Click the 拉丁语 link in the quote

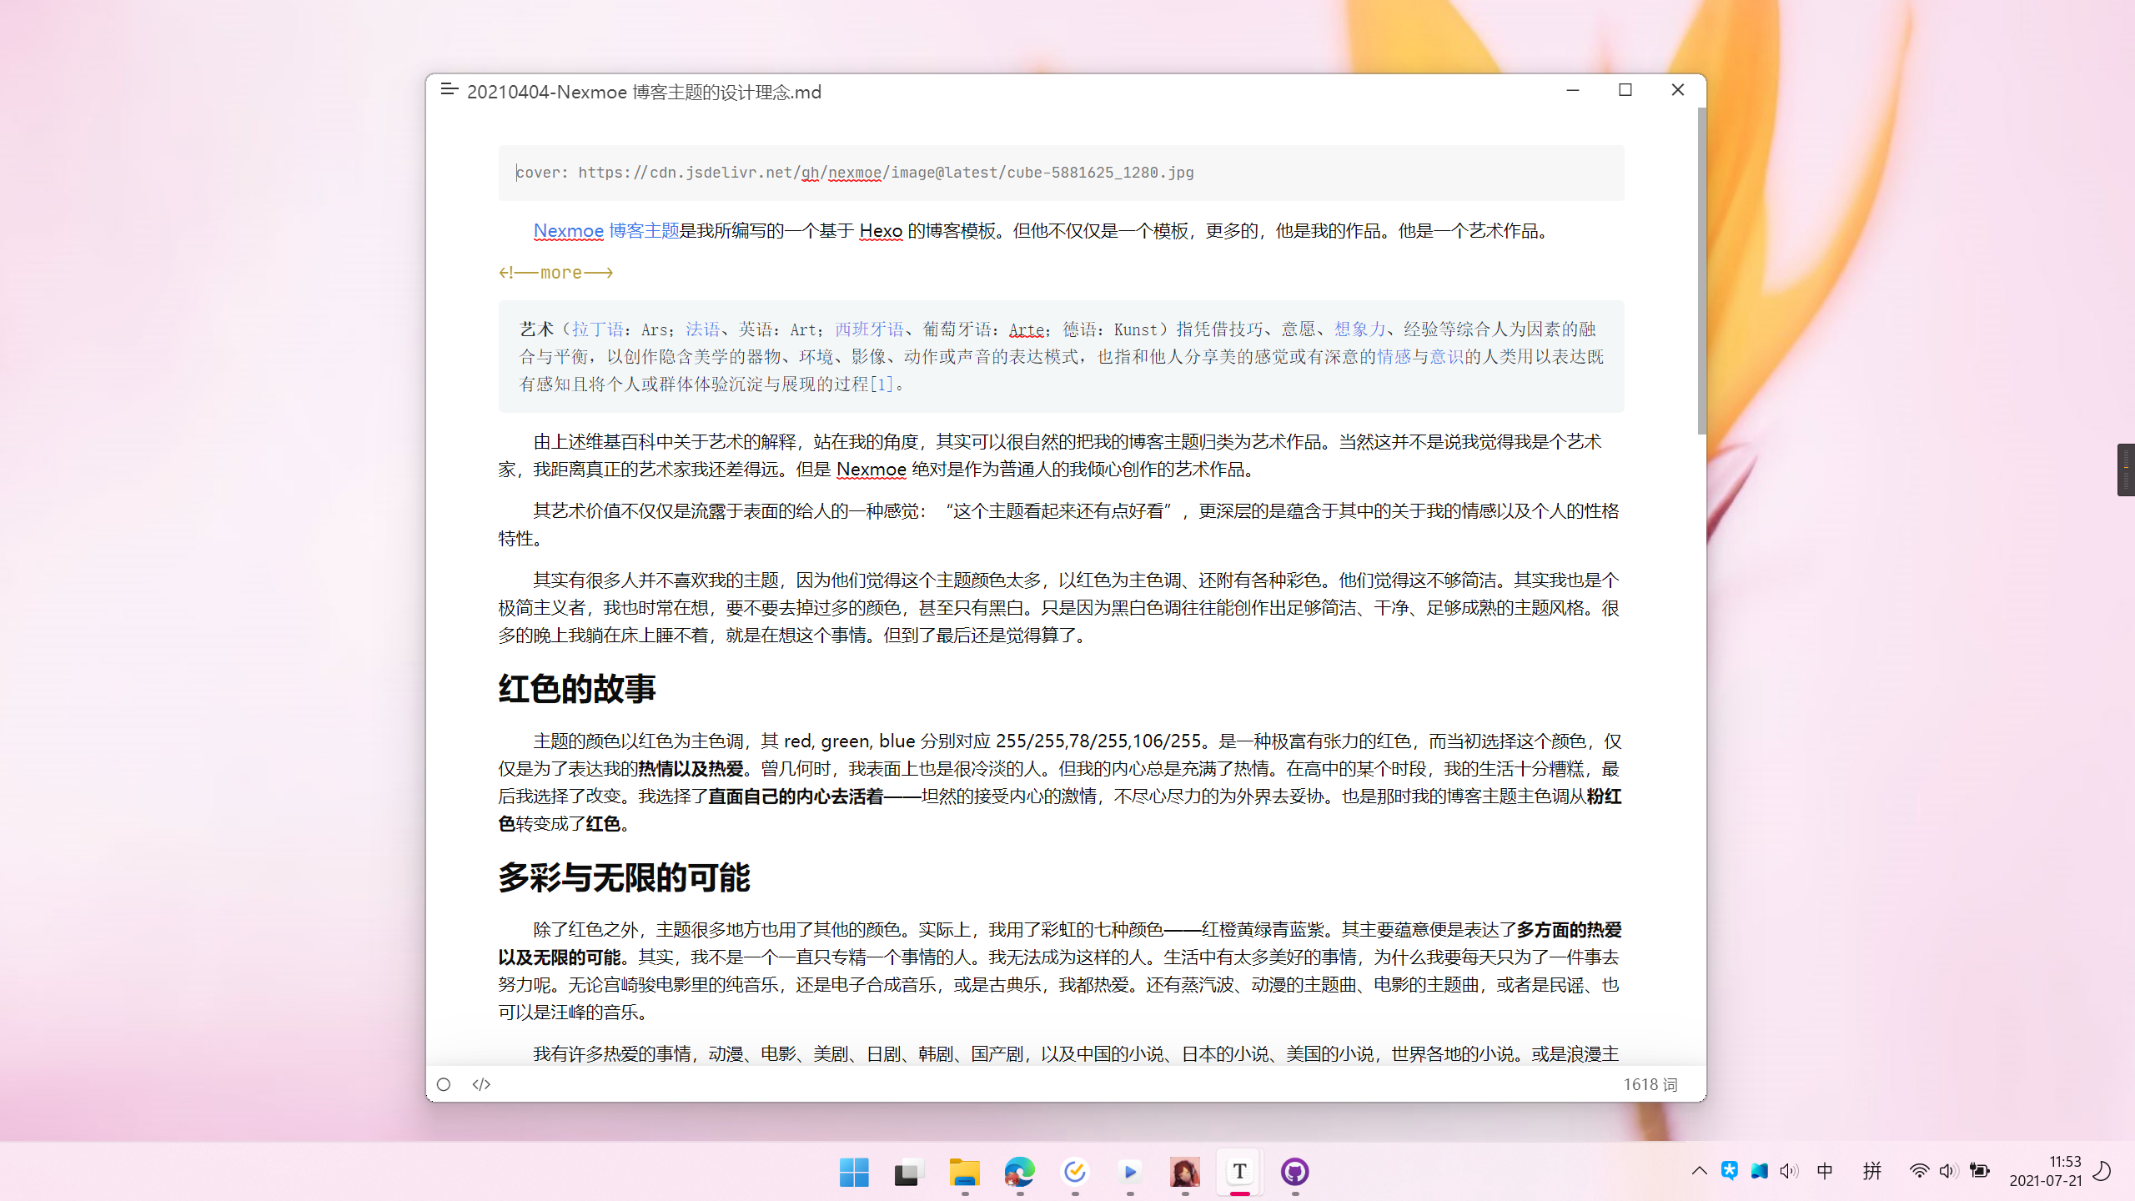597,329
